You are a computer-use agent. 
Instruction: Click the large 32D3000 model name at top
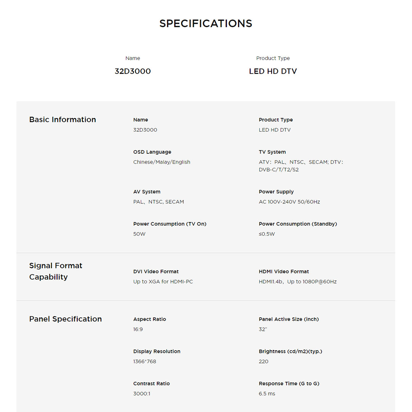(133, 71)
